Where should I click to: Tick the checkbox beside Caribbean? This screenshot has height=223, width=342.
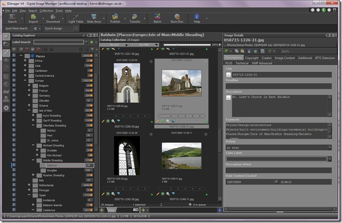pos(31,71)
